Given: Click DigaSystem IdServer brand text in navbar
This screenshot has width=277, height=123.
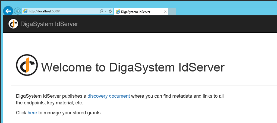Looking at the screenshot, I should point(49,24).
